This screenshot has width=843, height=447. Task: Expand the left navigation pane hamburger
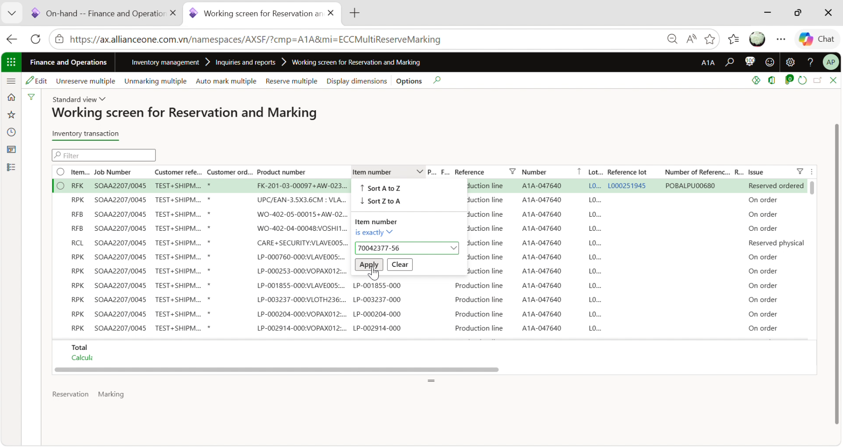click(x=11, y=81)
